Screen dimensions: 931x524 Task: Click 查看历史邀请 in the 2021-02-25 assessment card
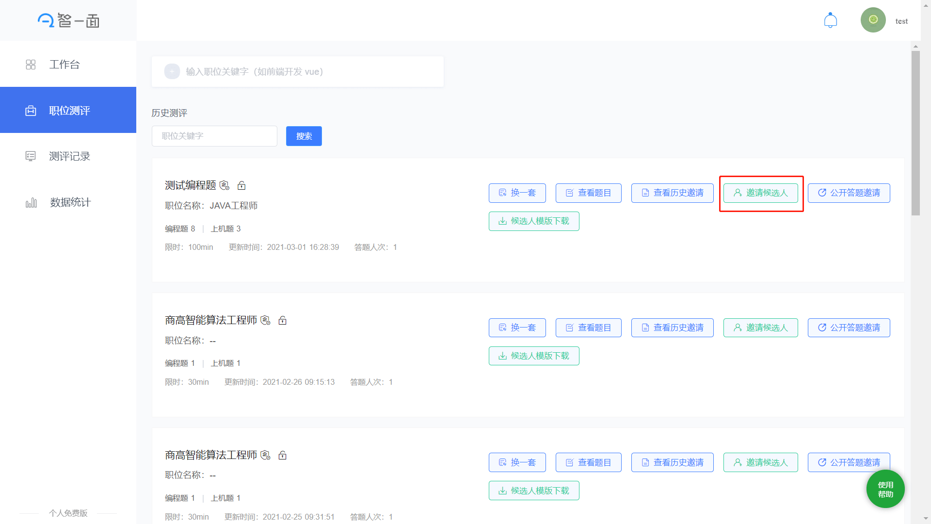click(672, 462)
